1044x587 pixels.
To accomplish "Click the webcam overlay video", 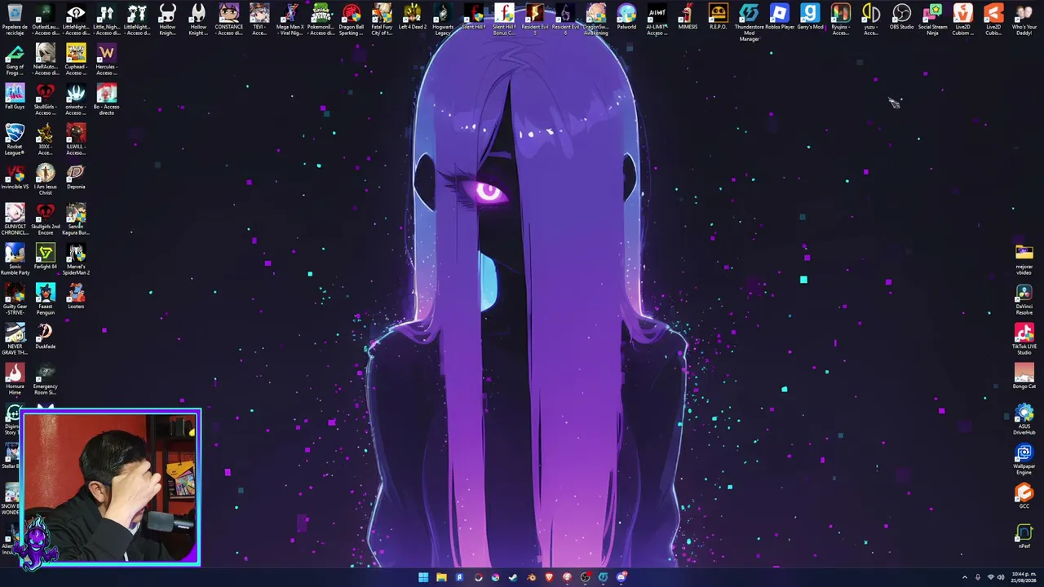I will point(112,488).
